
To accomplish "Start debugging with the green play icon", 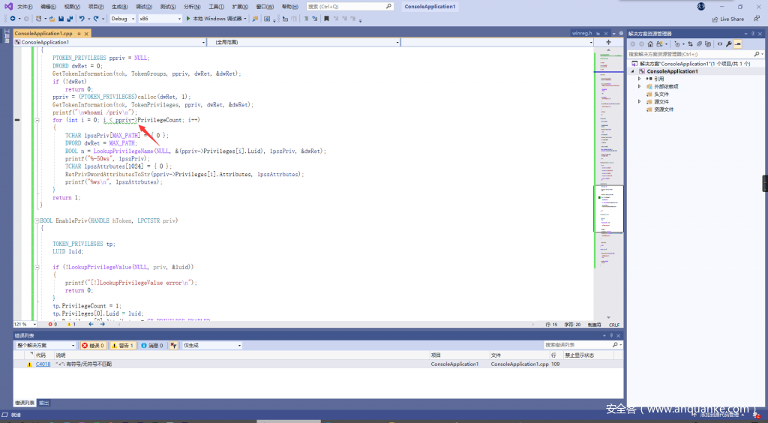I will tap(188, 19).
